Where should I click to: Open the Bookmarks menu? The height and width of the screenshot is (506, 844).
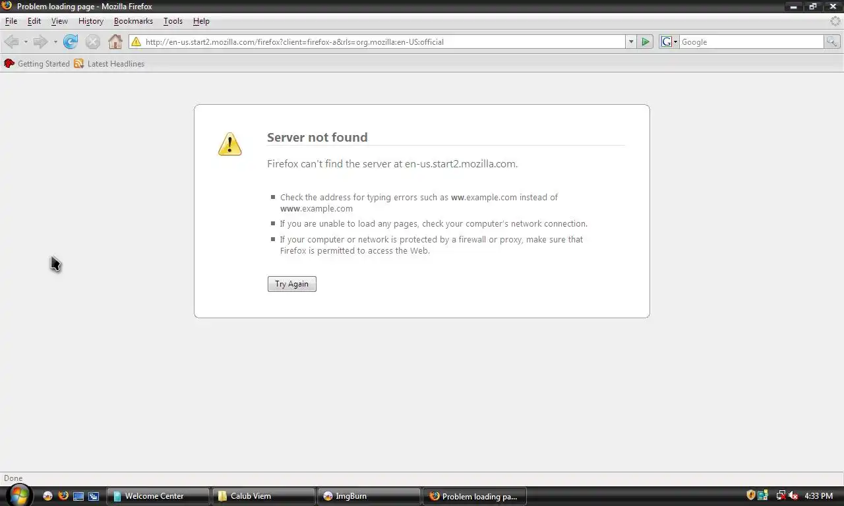point(133,21)
